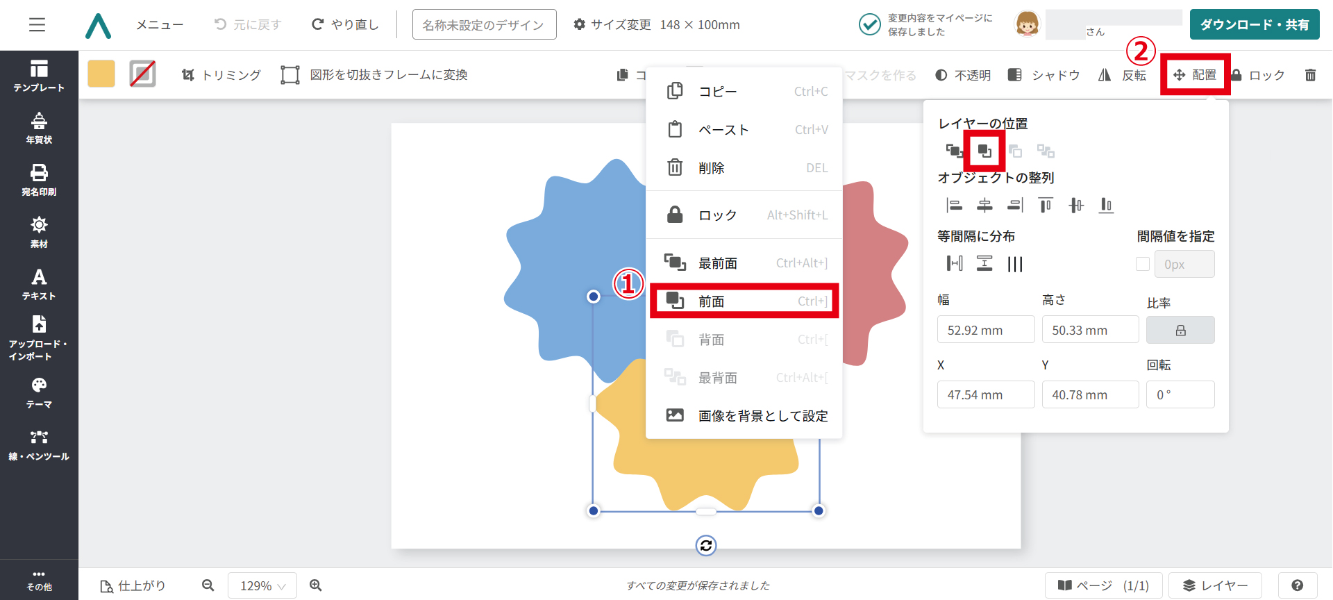The height and width of the screenshot is (600, 1333).
Task: Click the trash delete icon in toolbar
Action: tap(1310, 75)
